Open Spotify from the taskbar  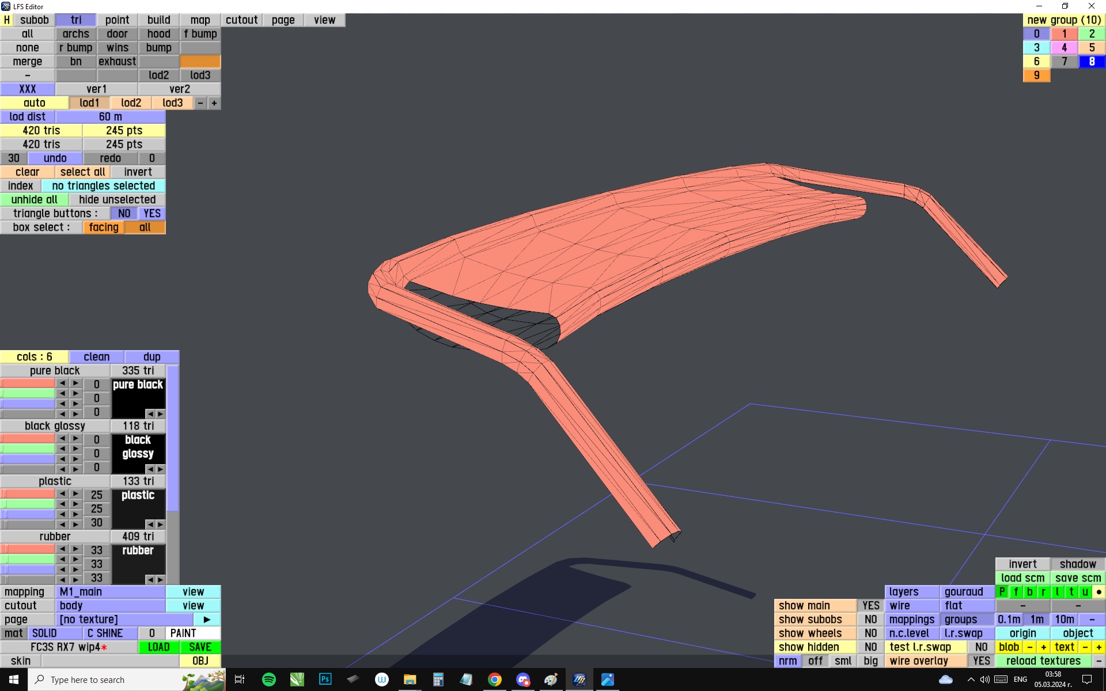[x=268, y=679]
